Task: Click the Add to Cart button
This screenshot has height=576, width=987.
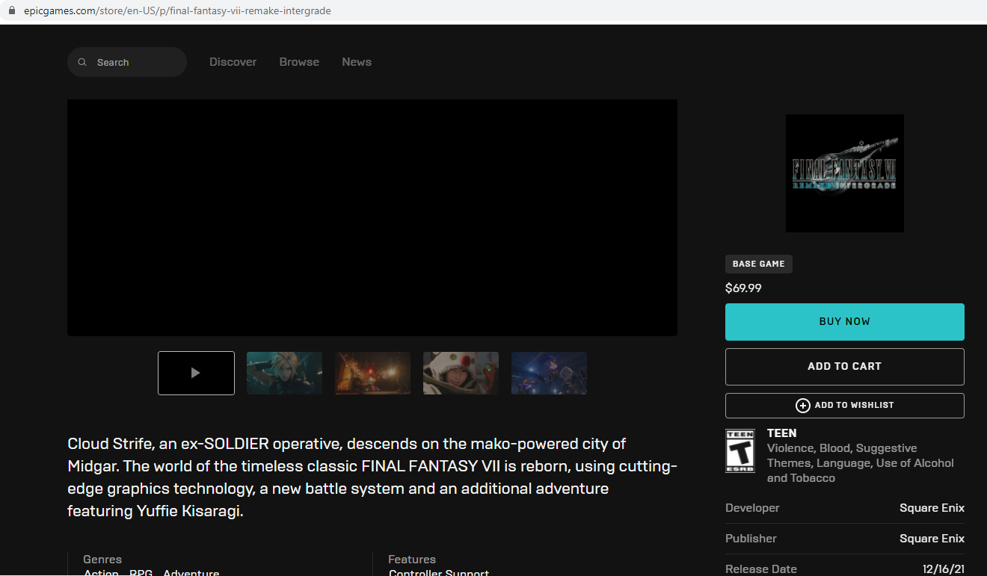Action: pyautogui.click(x=845, y=367)
